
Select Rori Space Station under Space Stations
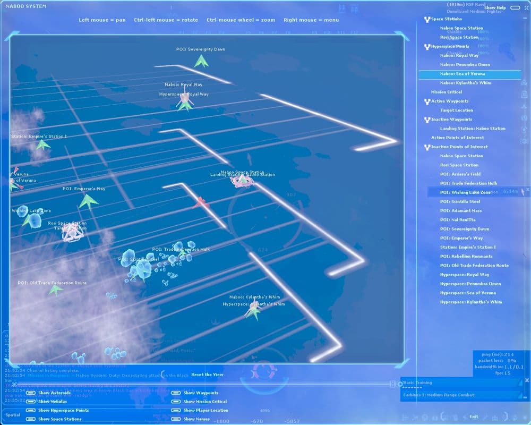tap(459, 37)
